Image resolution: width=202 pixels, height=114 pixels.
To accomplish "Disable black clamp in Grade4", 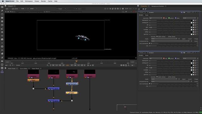I will point(157,37).
